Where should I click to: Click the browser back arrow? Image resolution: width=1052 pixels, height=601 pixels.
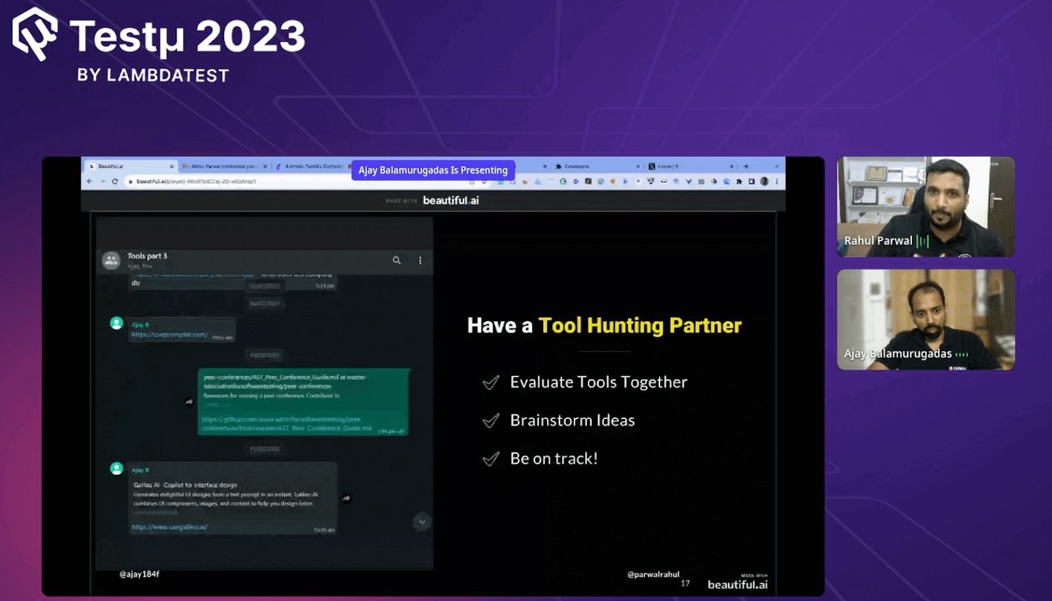coord(90,181)
